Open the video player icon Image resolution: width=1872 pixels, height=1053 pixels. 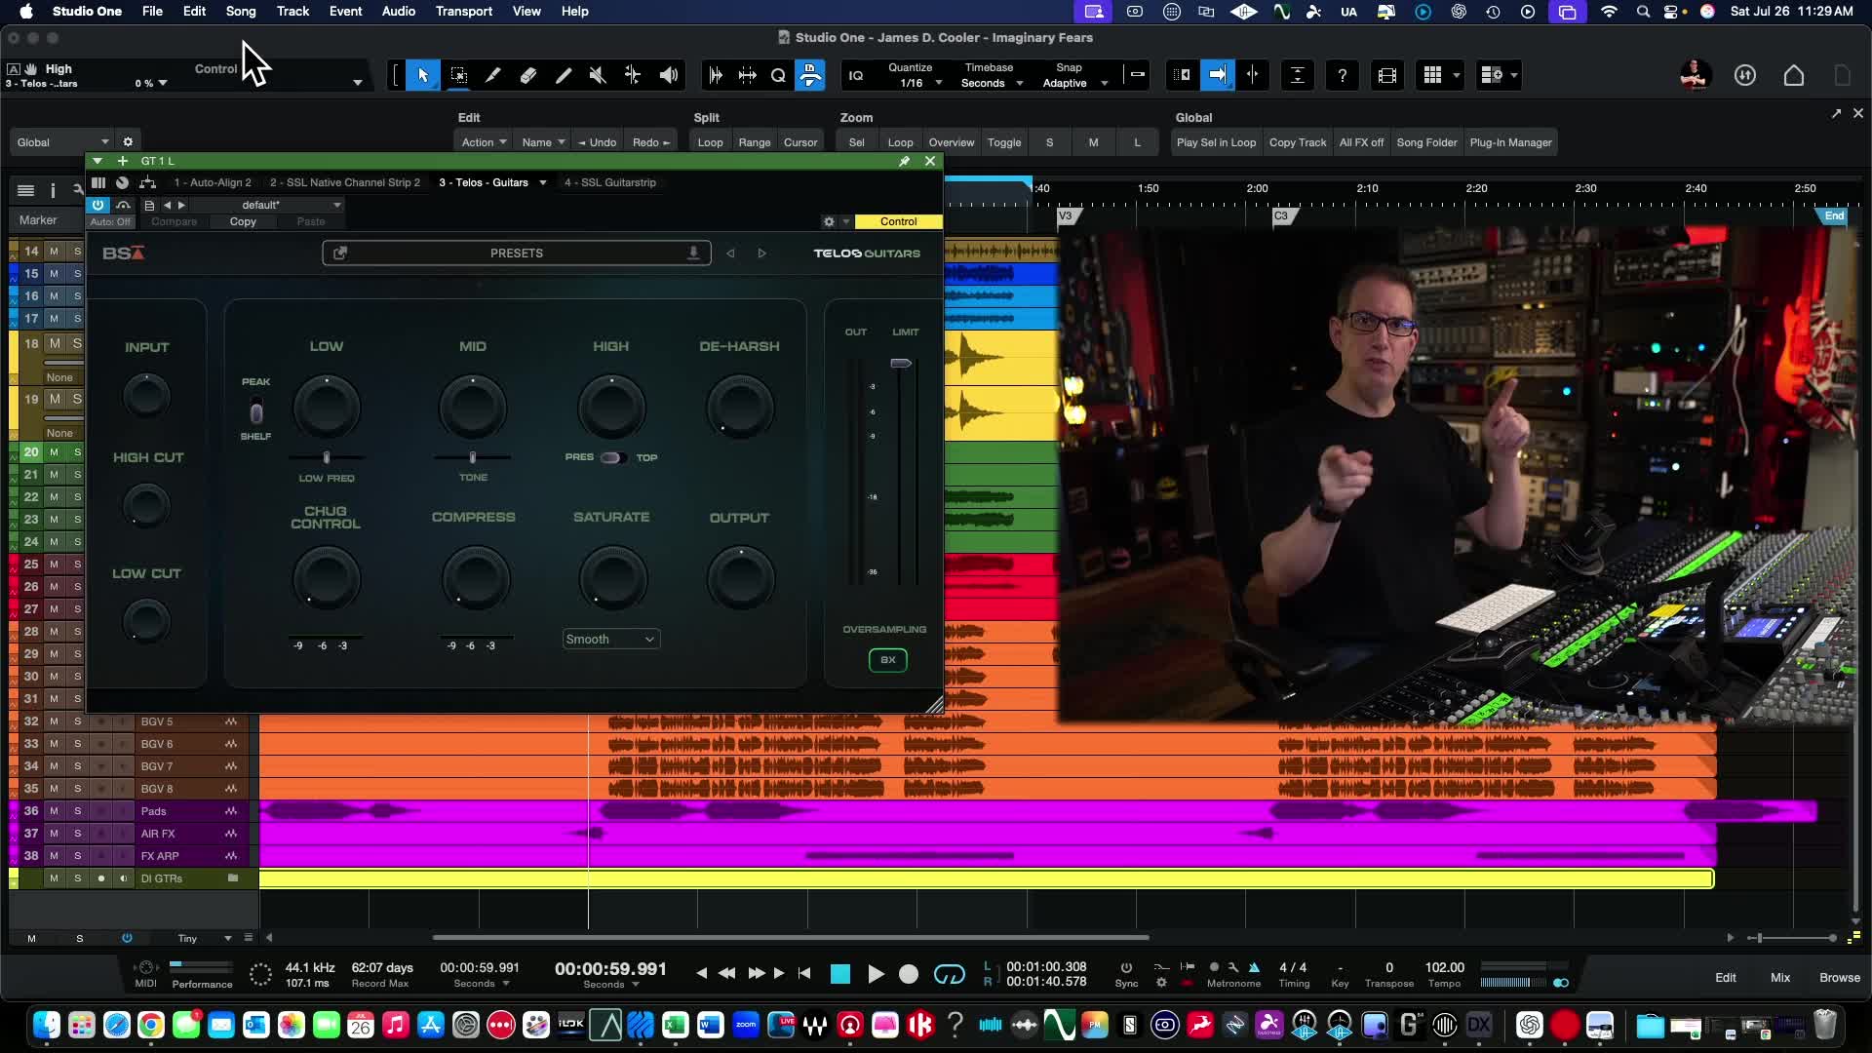(x=1387, y=75)
